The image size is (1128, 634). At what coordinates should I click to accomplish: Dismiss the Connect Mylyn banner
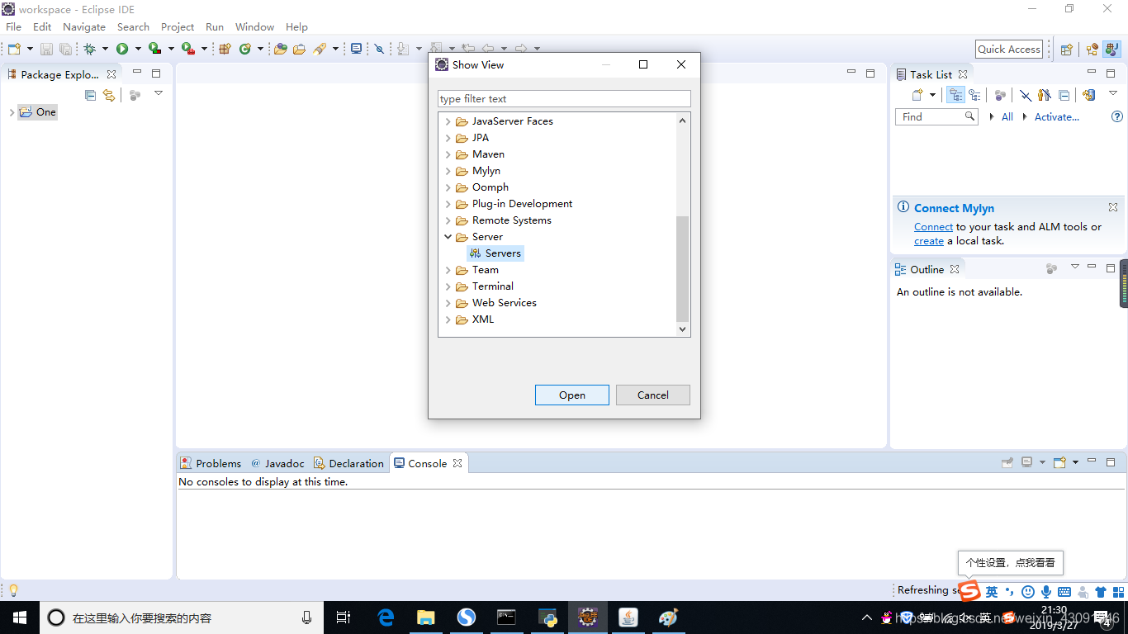click(1113, 207)
